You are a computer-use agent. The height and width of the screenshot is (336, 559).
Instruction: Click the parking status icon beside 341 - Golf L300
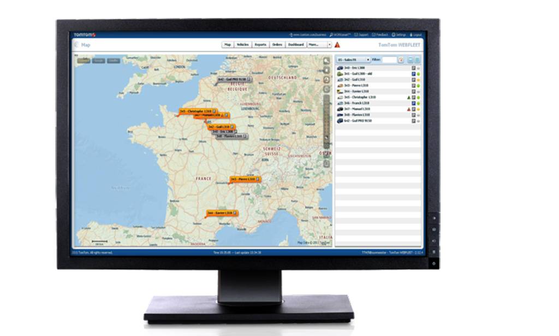[414, 73]
